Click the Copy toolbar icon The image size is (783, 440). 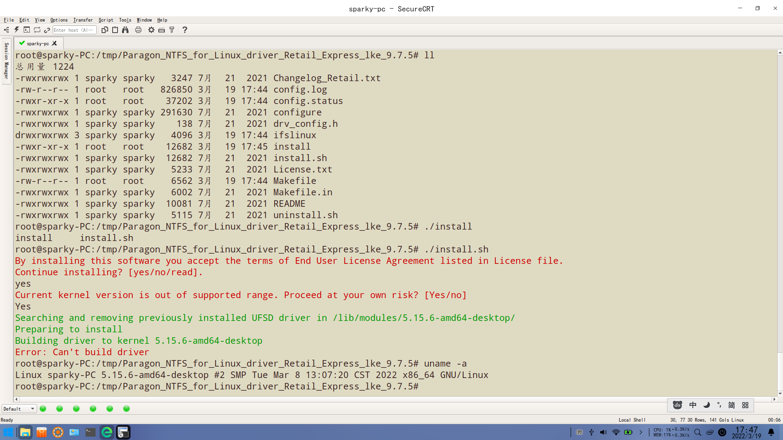(105, 30)
